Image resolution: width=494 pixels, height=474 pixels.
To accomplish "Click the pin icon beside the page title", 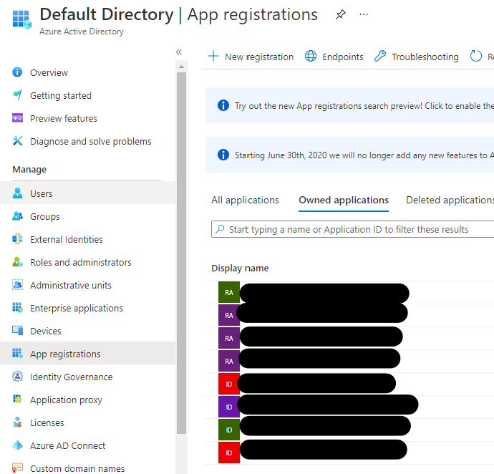I will coord(341,14).
